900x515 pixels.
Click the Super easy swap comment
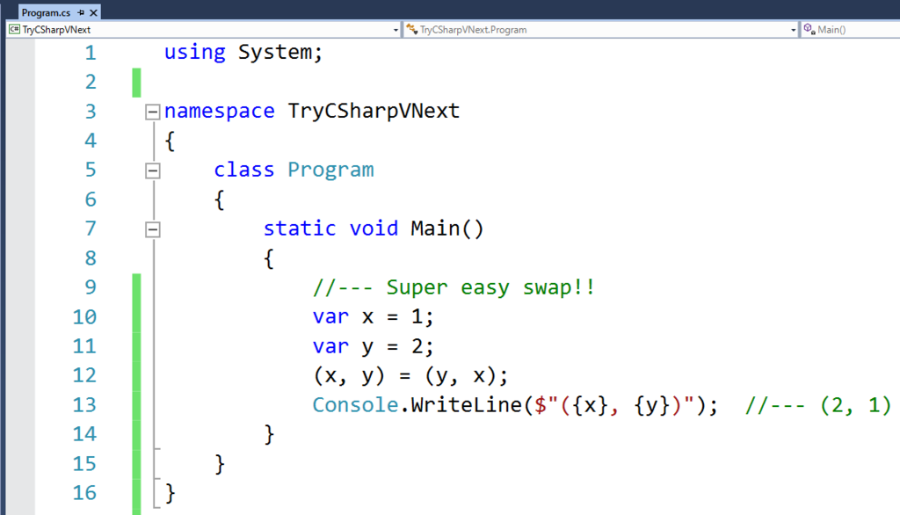(454, 287)
